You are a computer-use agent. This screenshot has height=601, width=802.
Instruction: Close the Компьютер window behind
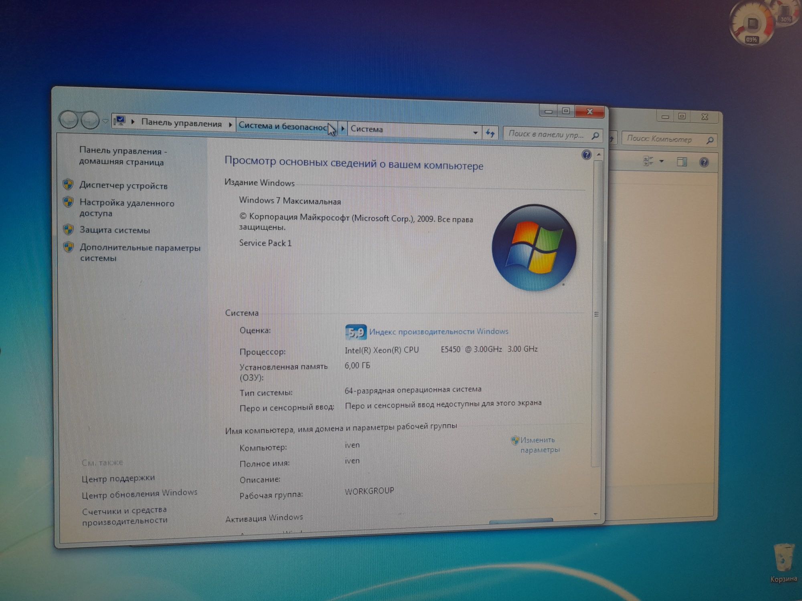pos(705,117)
